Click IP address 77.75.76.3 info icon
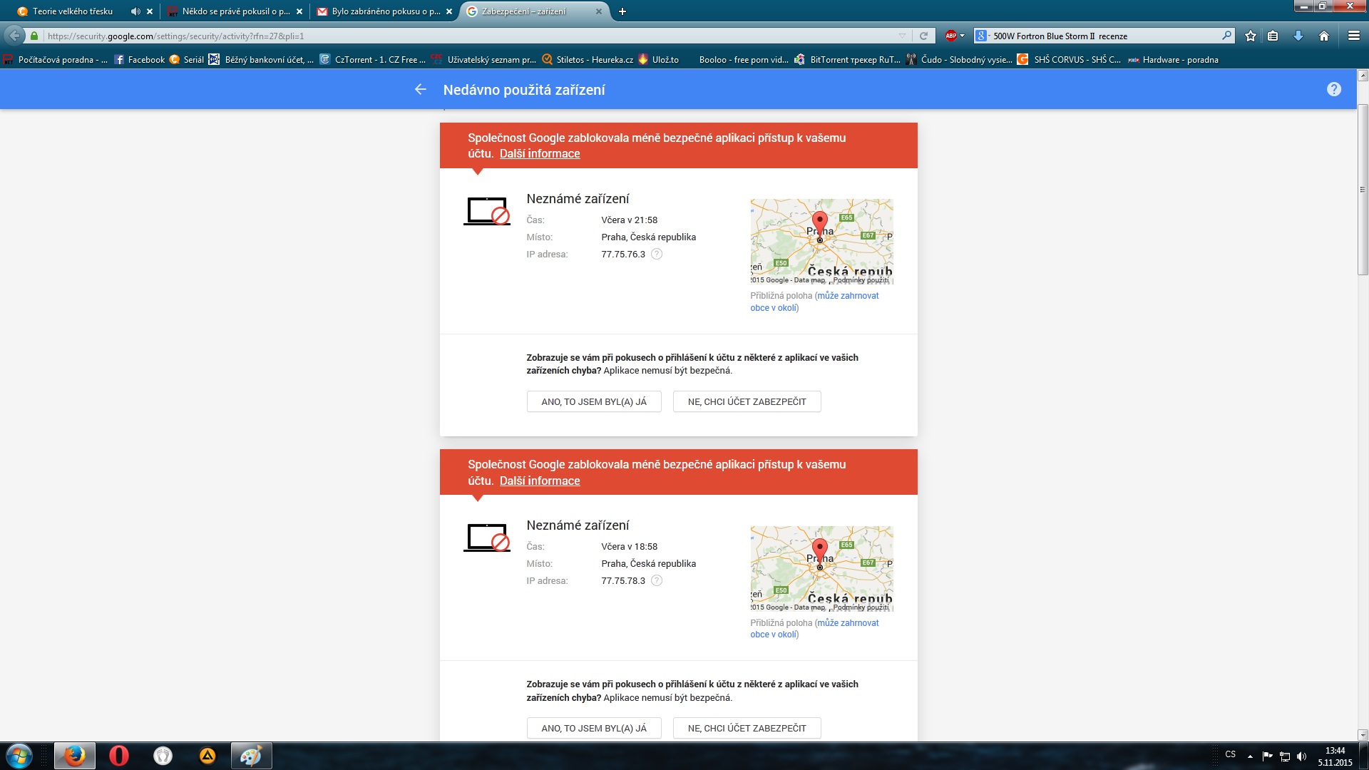This screenshot has width=1369, height=770. coord(657,254)
